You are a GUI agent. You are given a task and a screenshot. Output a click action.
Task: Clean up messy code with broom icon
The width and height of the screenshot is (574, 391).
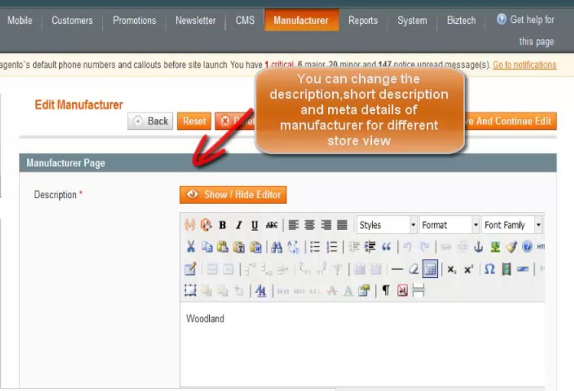[x=511, y=247]
